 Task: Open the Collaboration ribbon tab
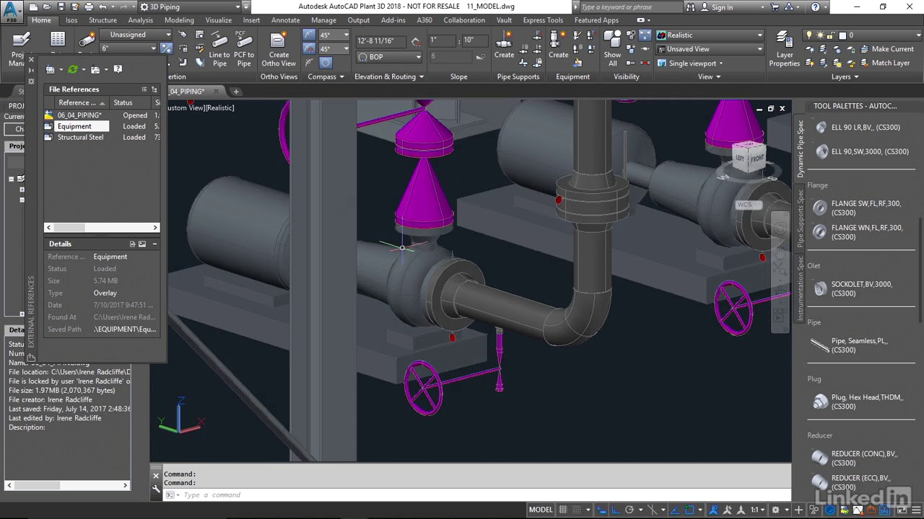point(464,20)
